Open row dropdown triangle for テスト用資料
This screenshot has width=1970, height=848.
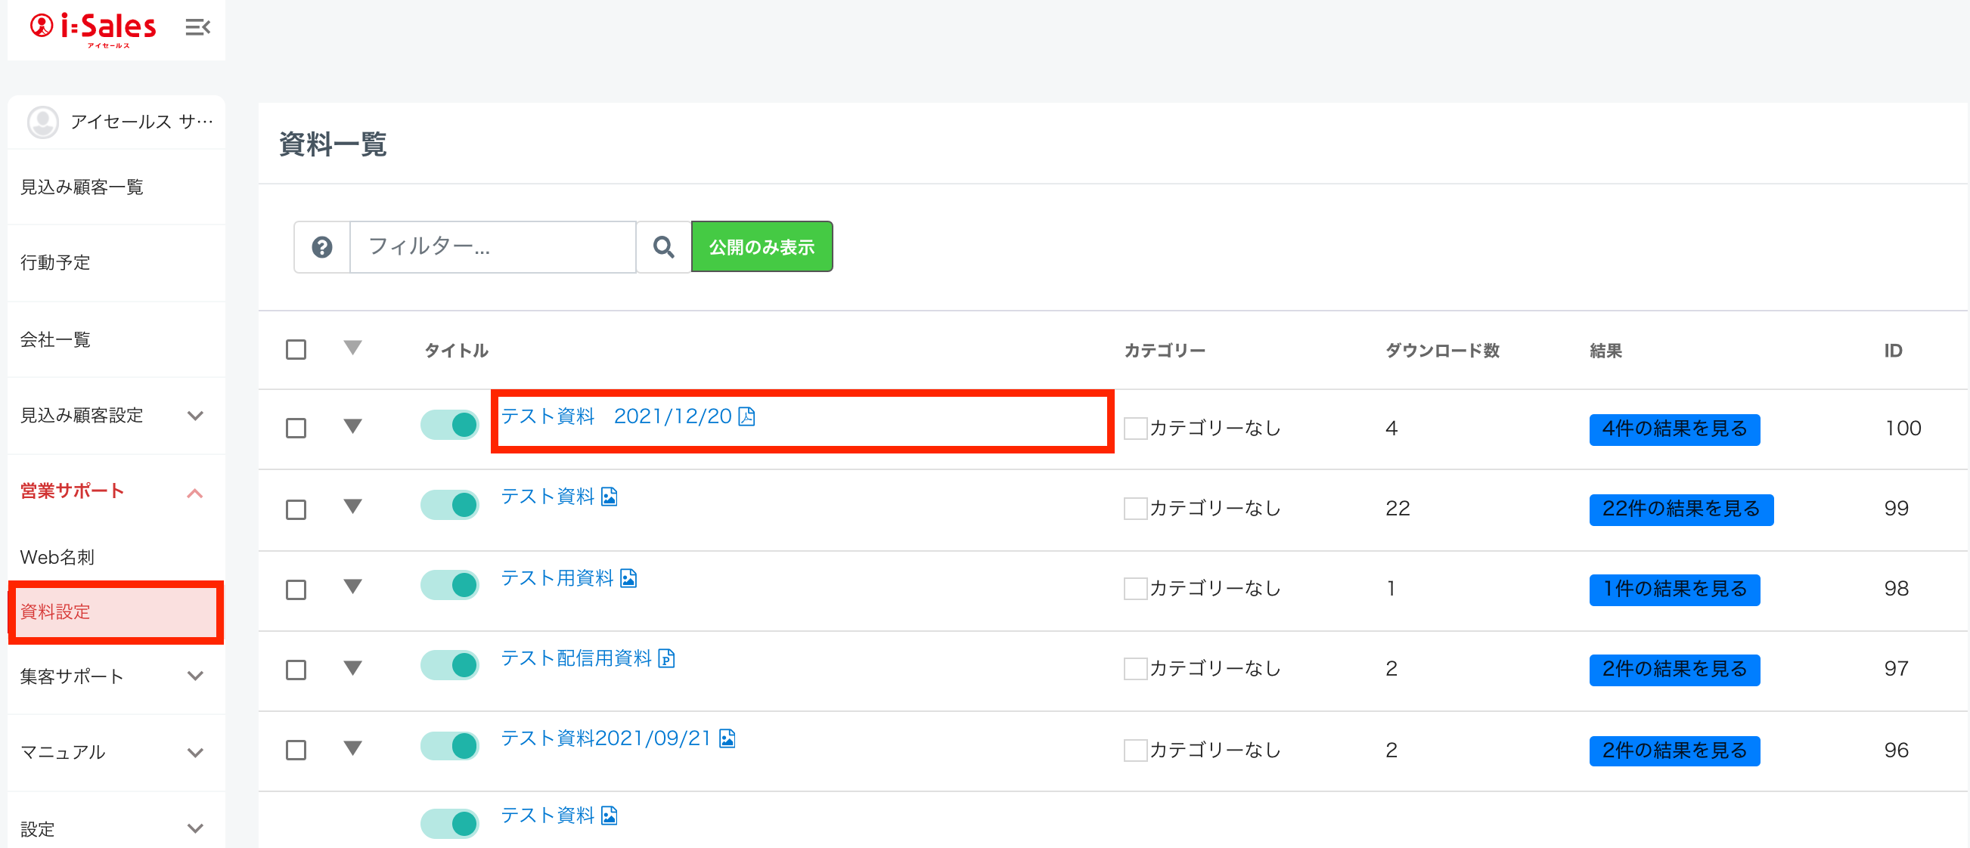pyautogui.click(x=352, y=586)
